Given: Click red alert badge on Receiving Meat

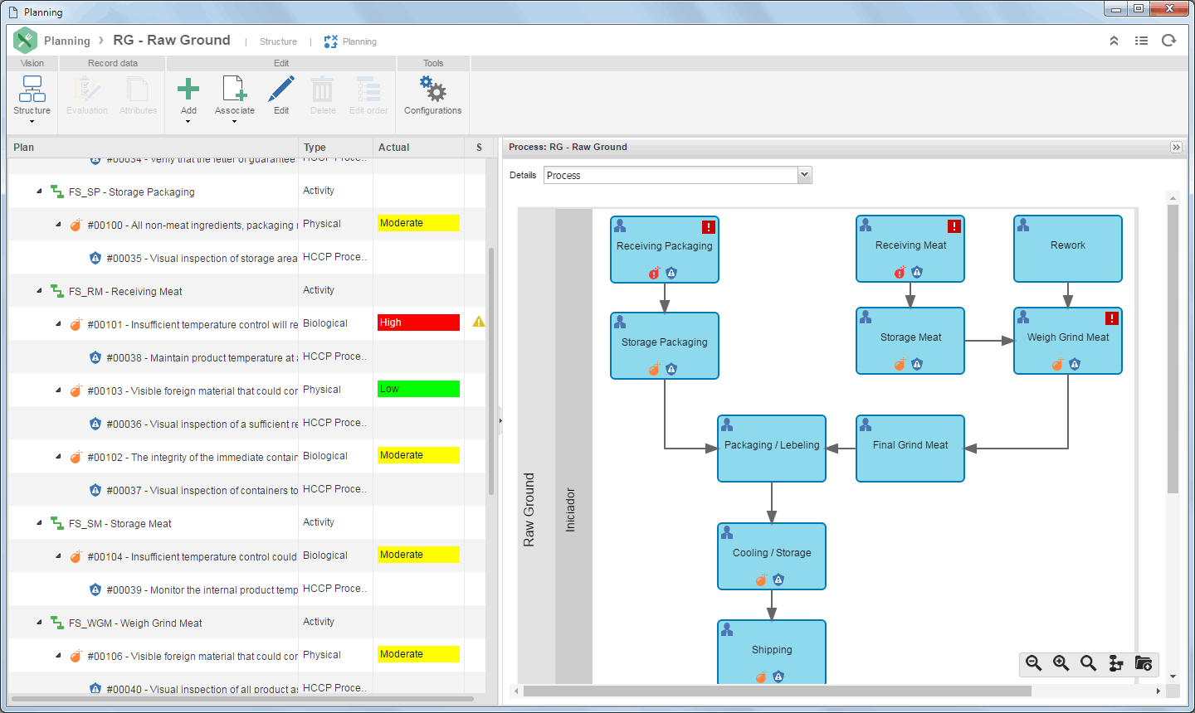Looking at the screenshot, I should coord(954,226).
